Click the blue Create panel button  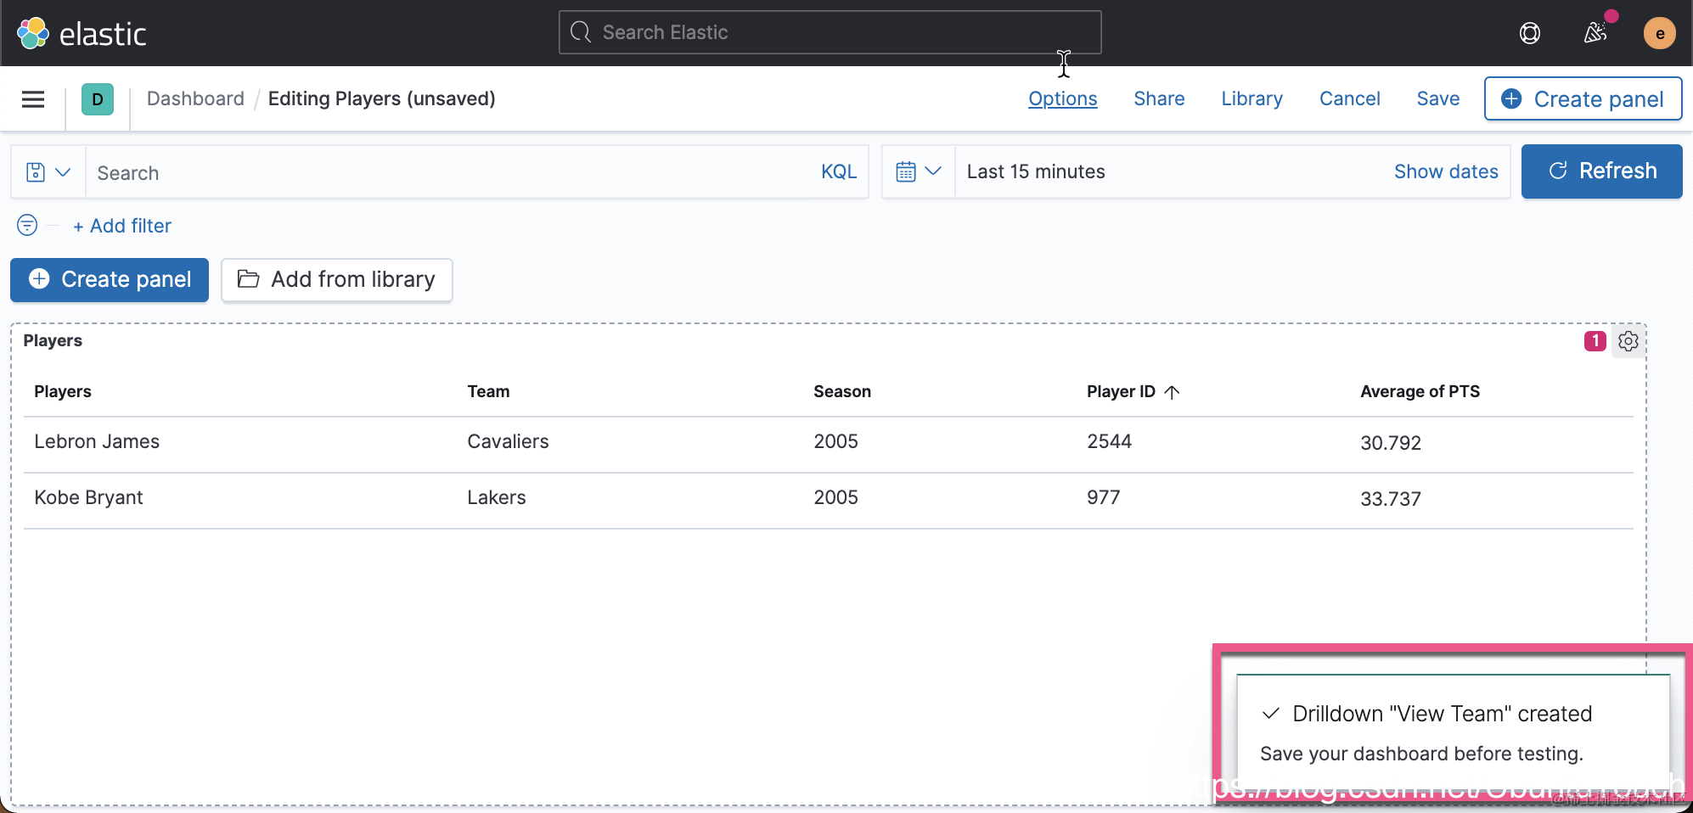tap(110, 279)
